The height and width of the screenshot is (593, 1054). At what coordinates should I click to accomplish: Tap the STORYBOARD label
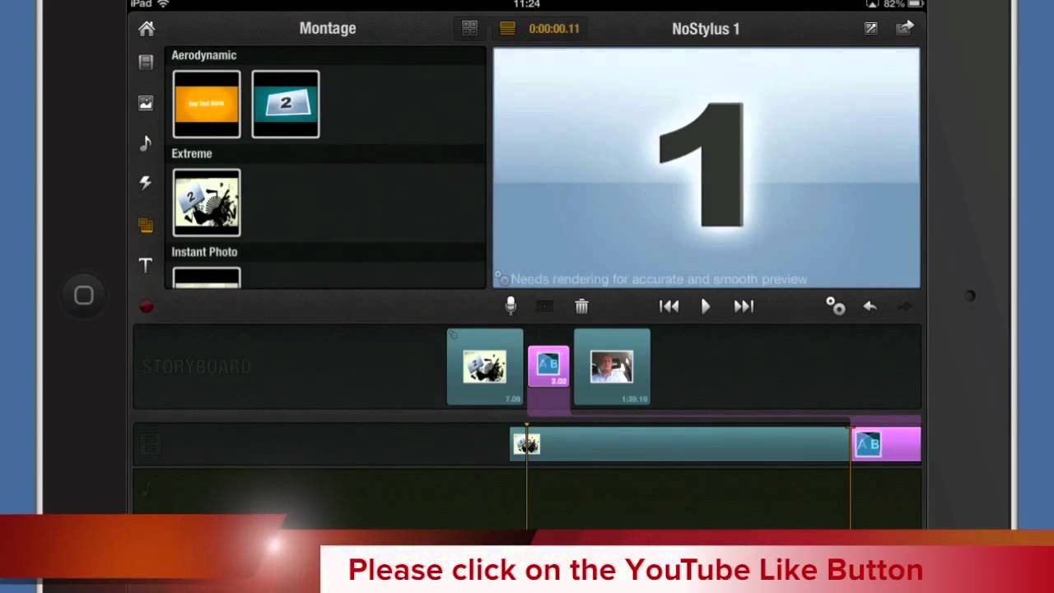click(197, 367)
